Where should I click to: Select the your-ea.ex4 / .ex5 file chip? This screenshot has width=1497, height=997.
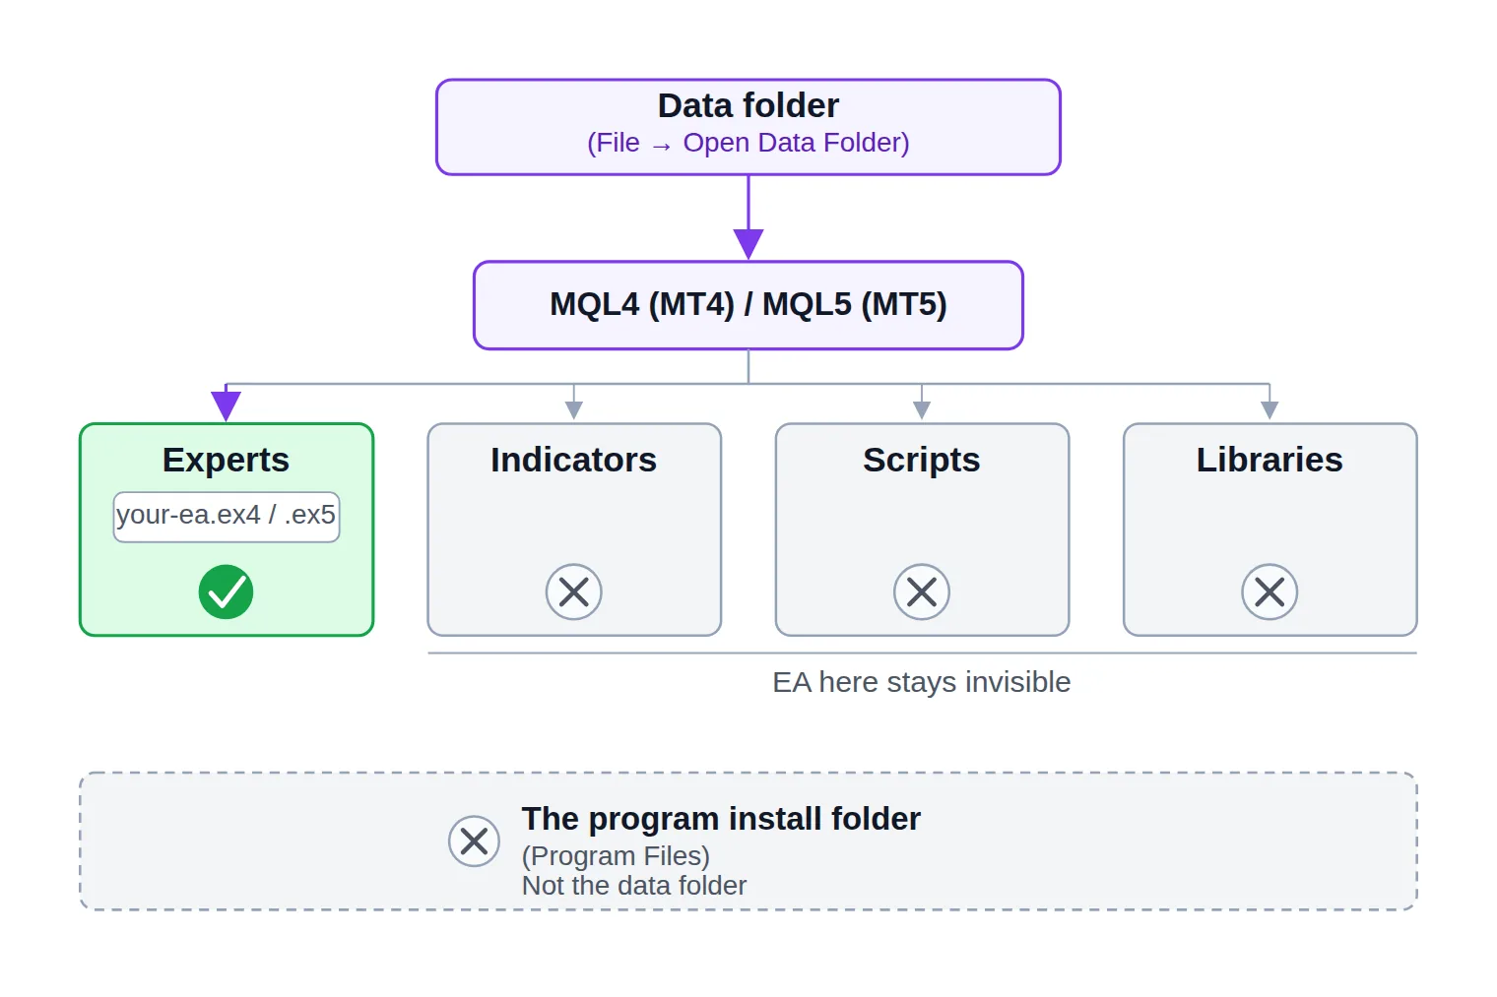(x=227, y=517)
